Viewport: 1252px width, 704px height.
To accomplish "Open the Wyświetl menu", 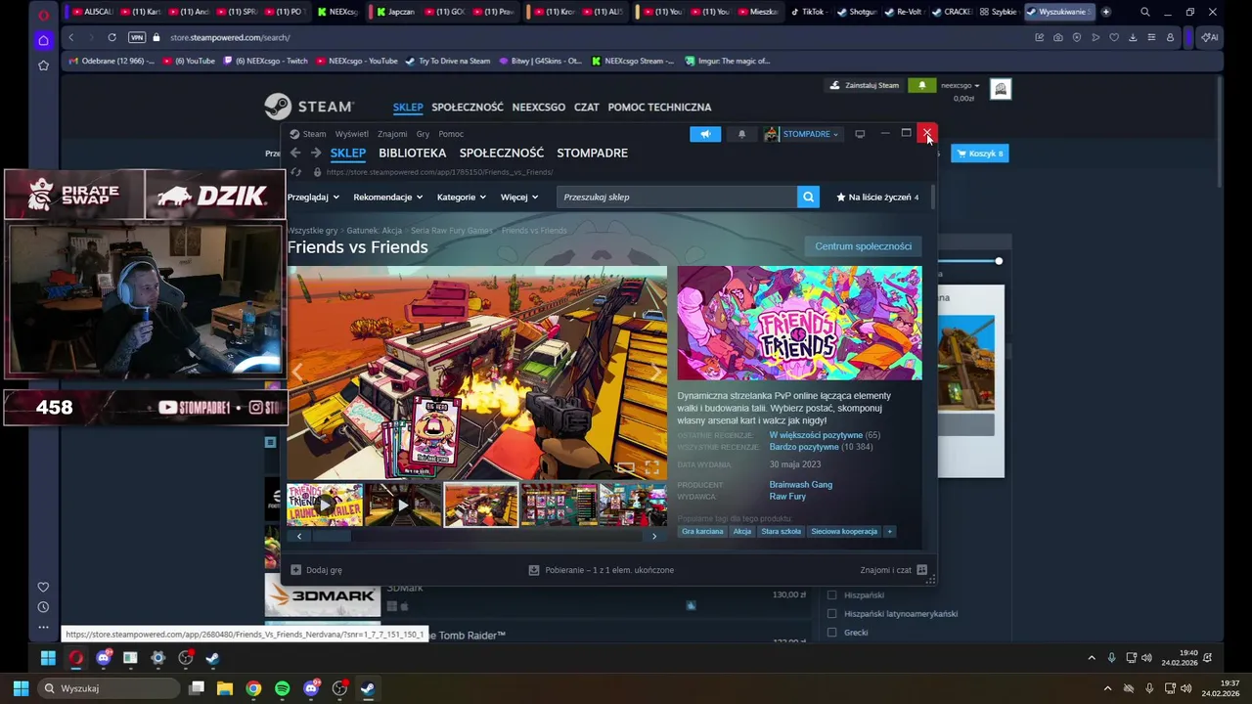I will [x=352, y=134].
